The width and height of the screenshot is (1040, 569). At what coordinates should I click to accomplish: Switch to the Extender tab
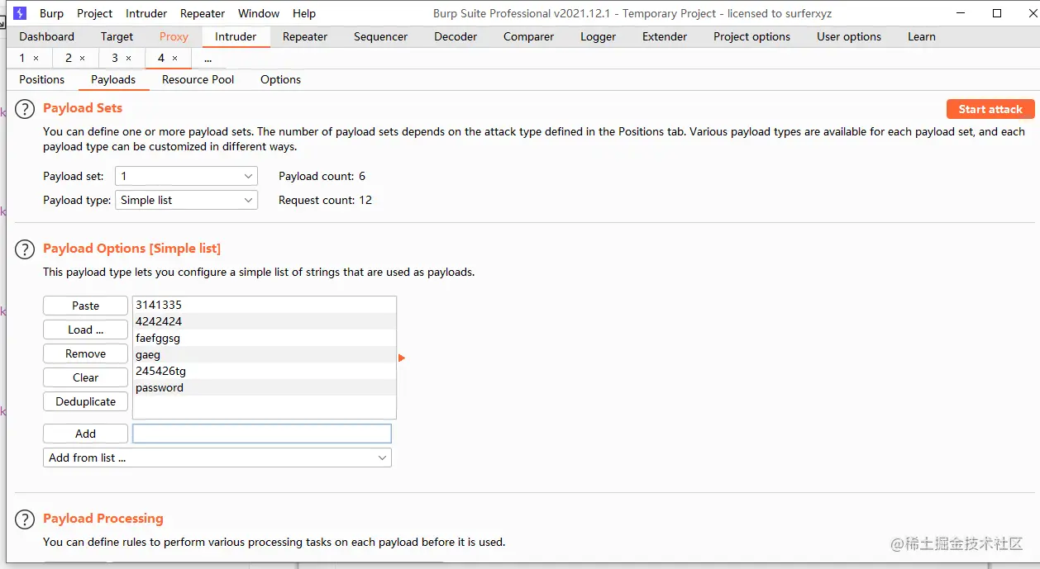click(x=665, y=36)
